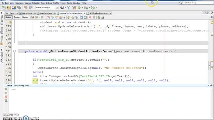Click the New Project toolbar icon
Image resolution: width=214 pixels, height=120 pixels.
9,8
